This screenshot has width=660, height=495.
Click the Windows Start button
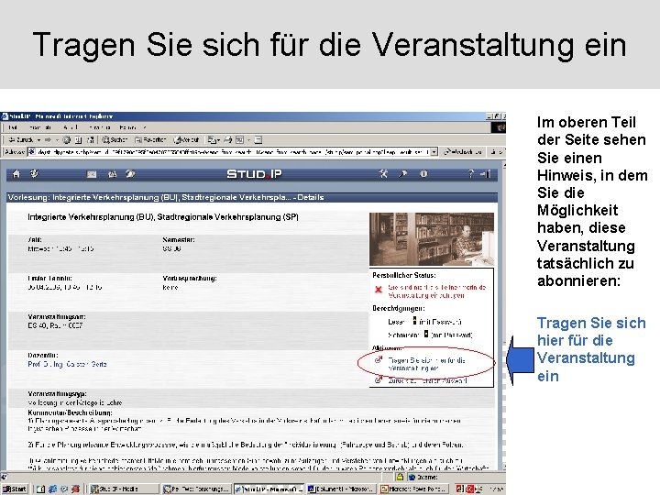click(x=15, y=489)
